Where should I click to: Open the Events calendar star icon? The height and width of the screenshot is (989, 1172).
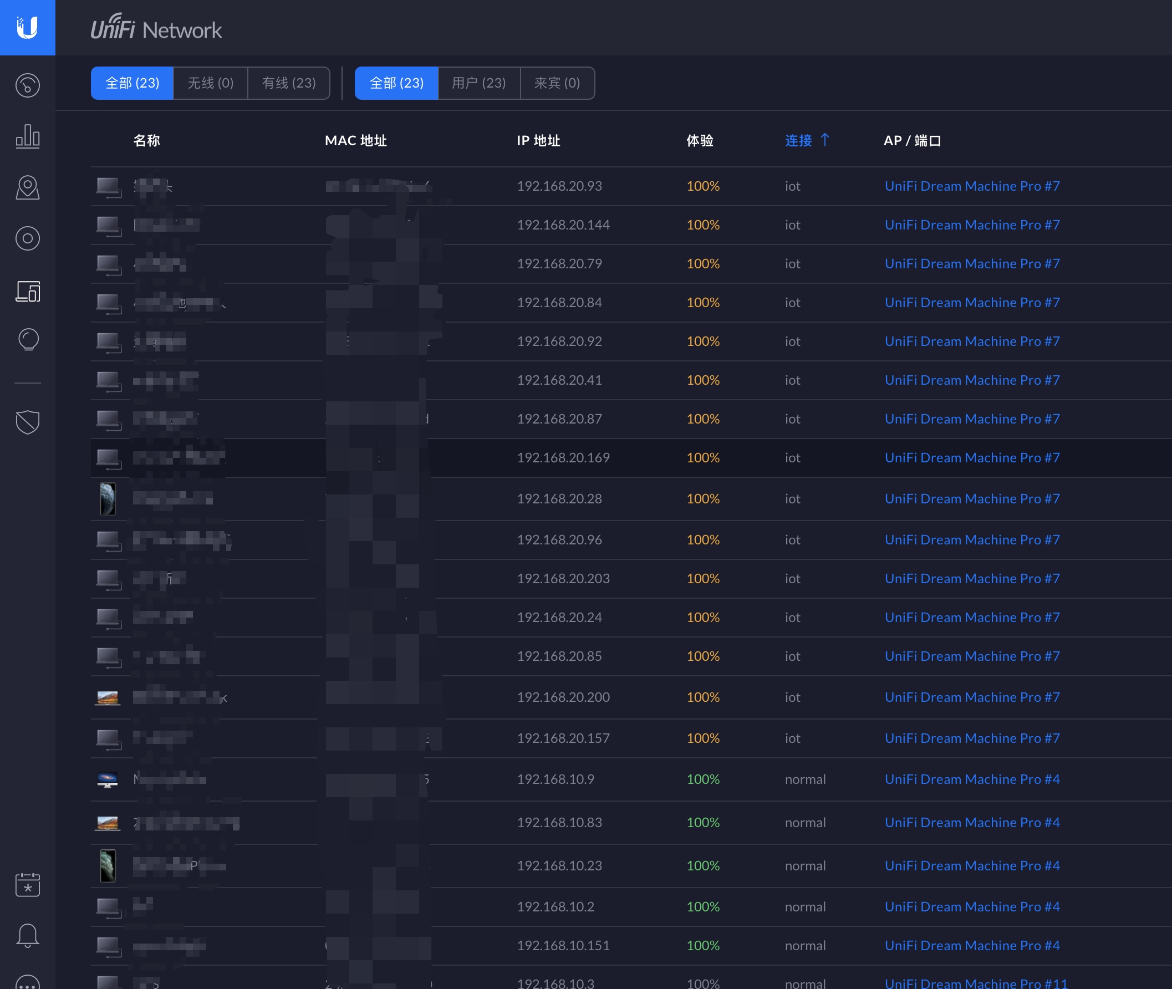[x=28, y=884]
